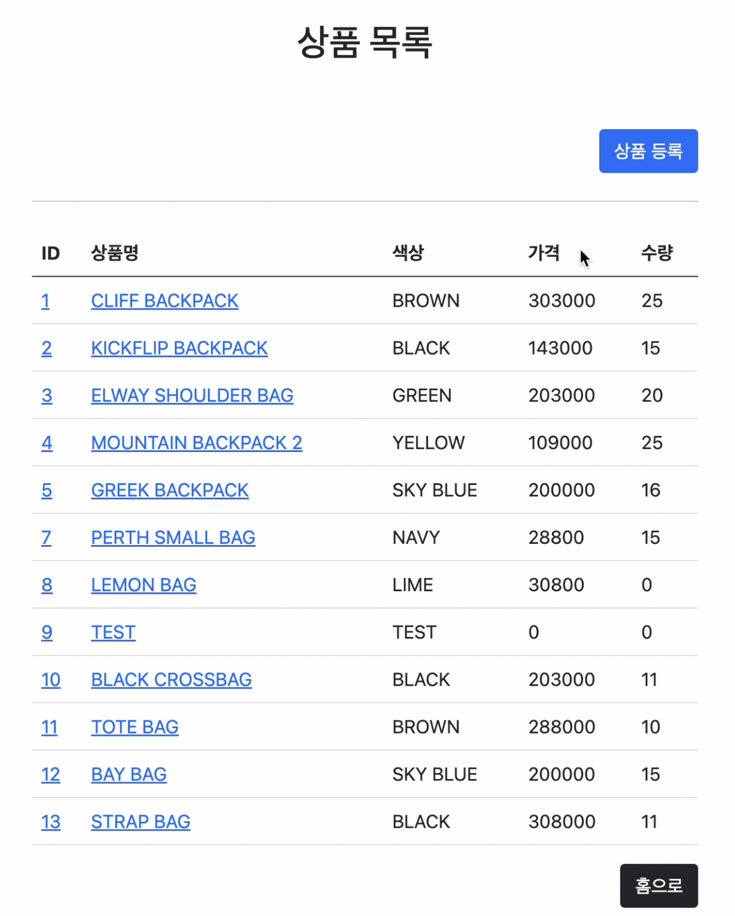The image size is (735, 916).
Task: Open the CLIFF BACKPACK product page
Action: pyautogui.click(x=165, y=301)
